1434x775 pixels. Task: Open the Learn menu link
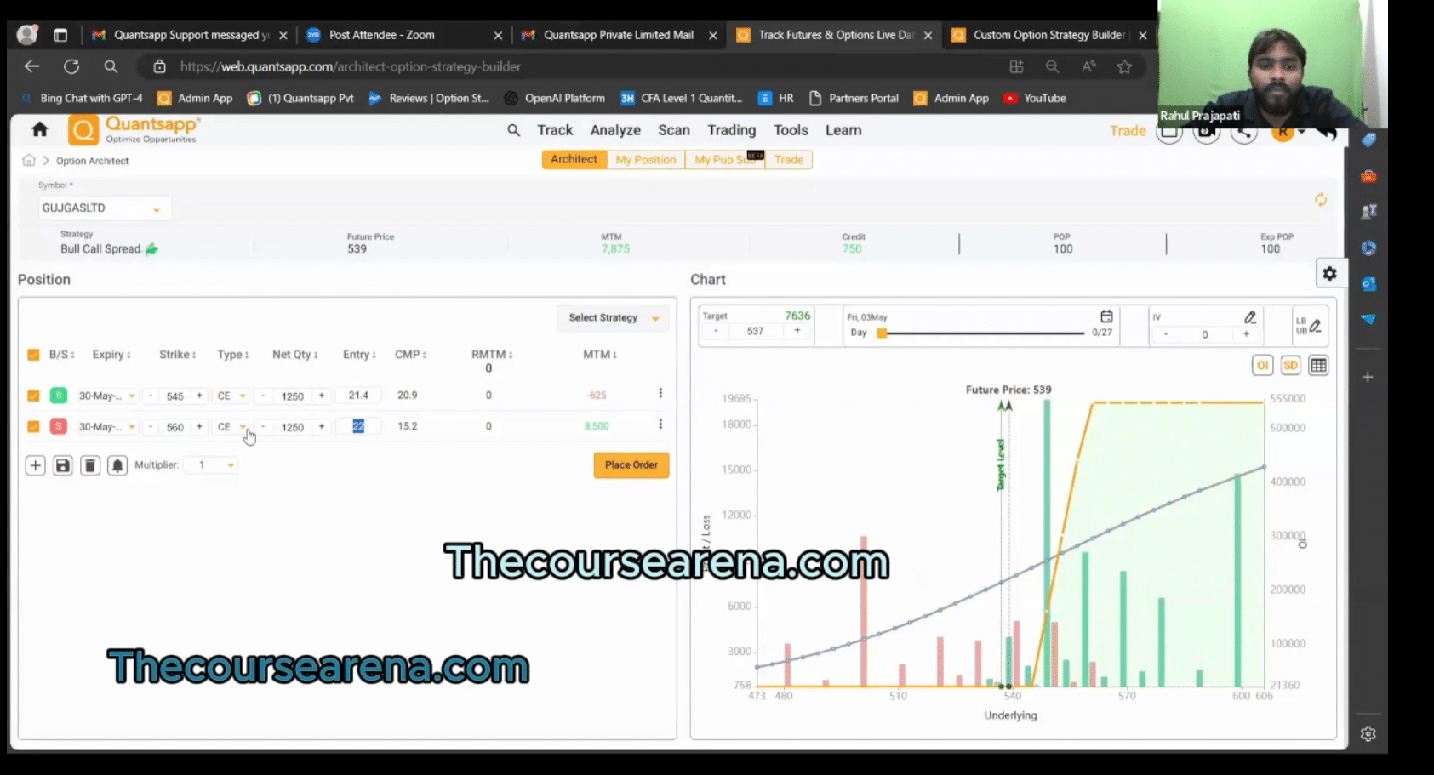tap(843, 130)
